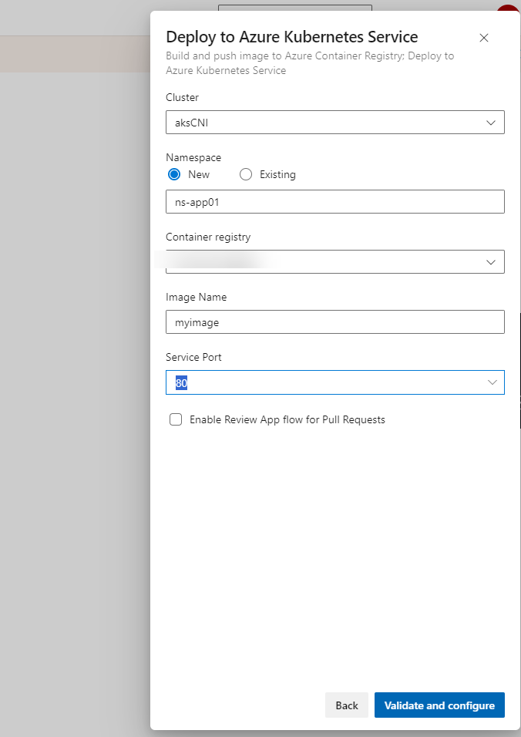Screen dimensions: 521x737
Task: Open the Cluster dropdown showing aksCNI
Action: 335,123
